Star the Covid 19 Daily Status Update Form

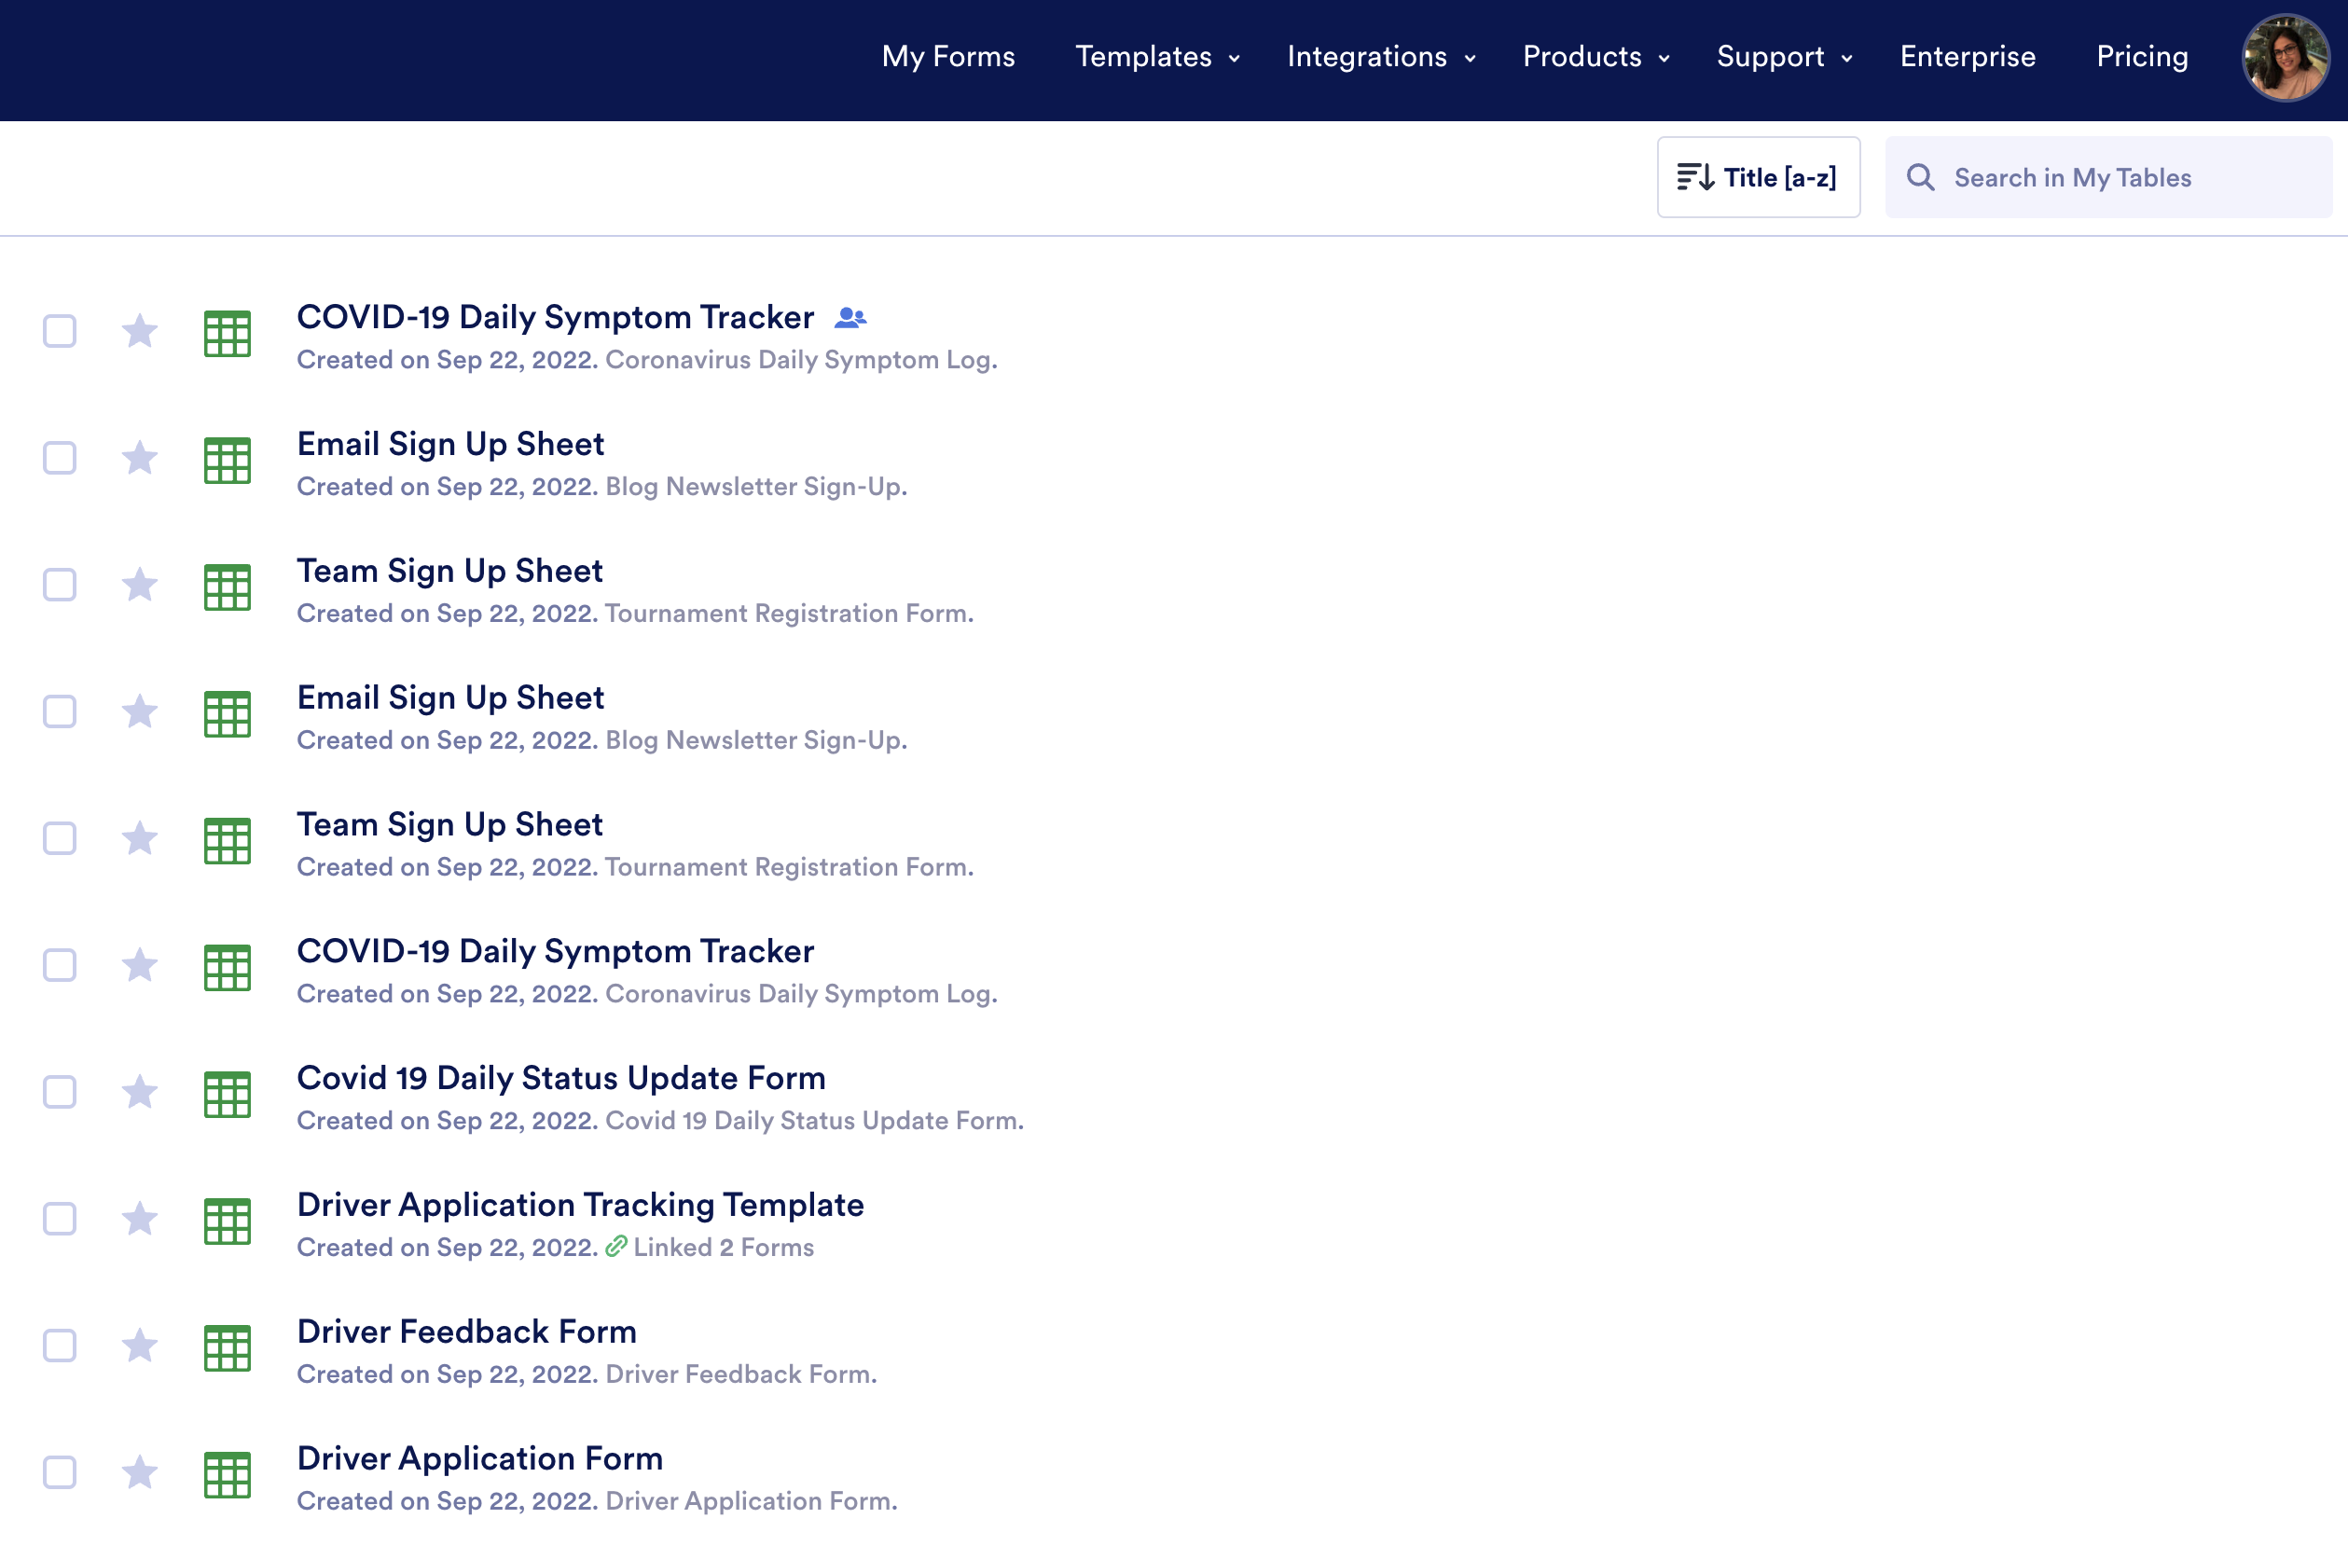(x=139, y=1092)
